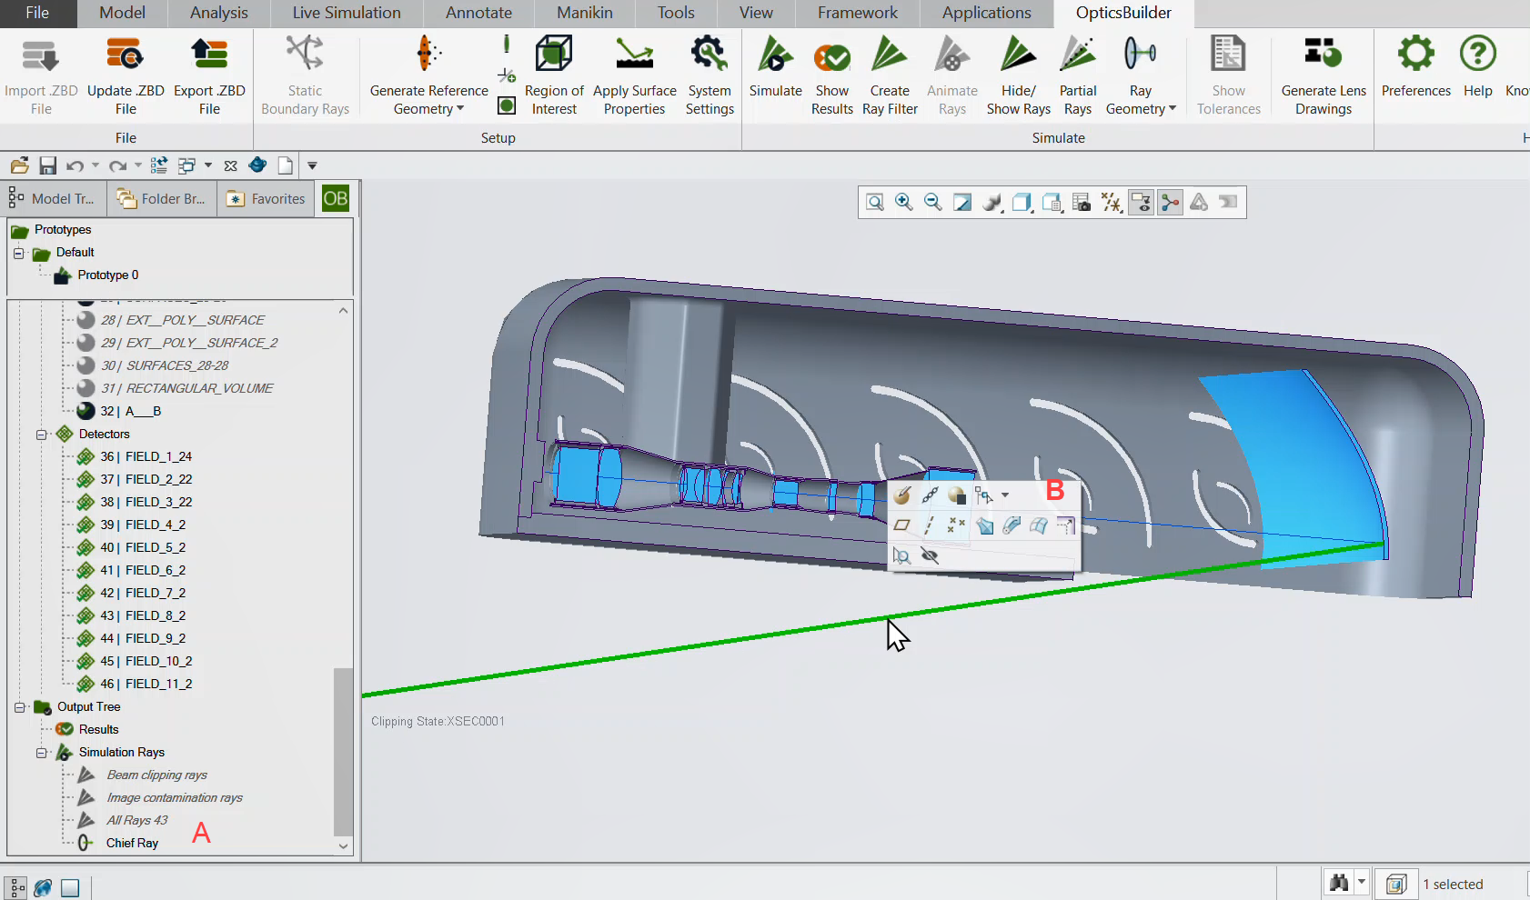Select Results under Output Tree

point(98,729)
